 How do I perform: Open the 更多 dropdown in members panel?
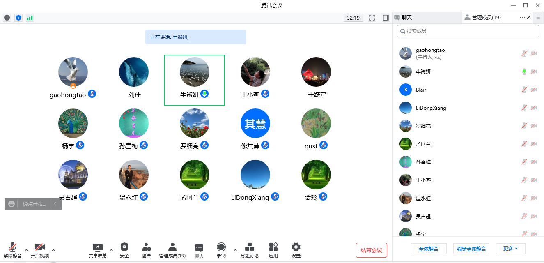(510, 249)
